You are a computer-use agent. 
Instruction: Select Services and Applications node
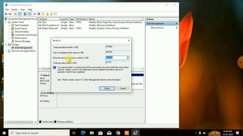24,51
